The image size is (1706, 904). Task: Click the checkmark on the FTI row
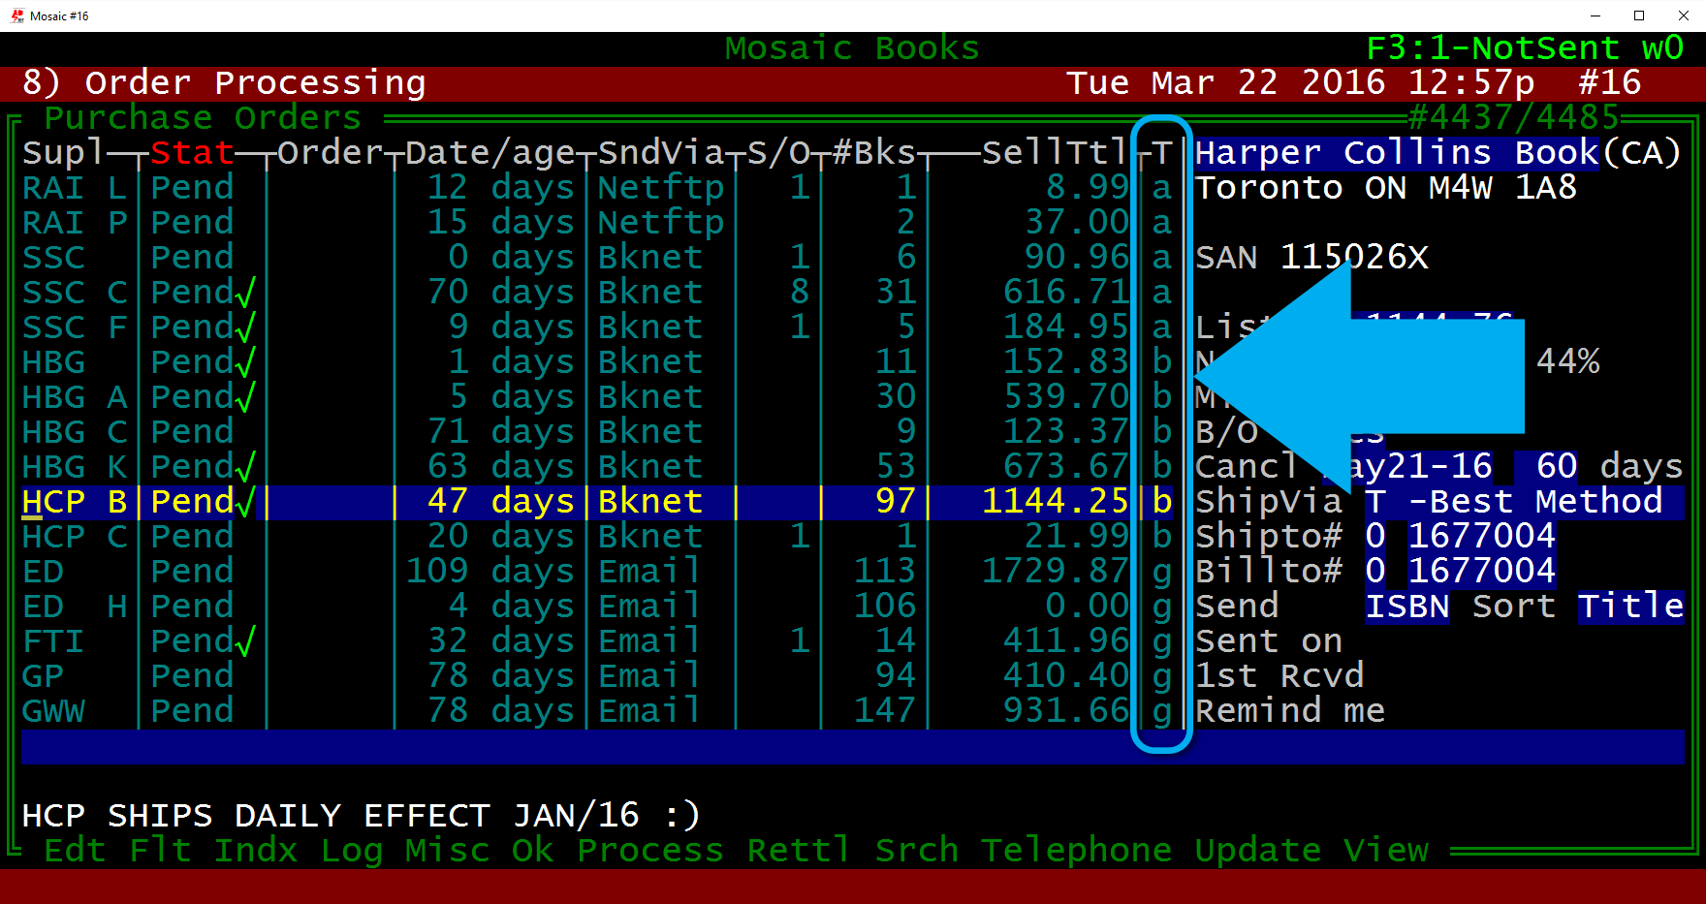pos(246,641)
